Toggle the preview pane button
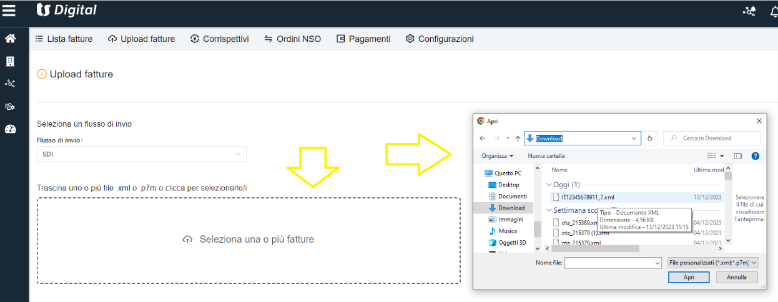Image resolution: width=778 pixels, height=302 pixels. pos(737,156)
